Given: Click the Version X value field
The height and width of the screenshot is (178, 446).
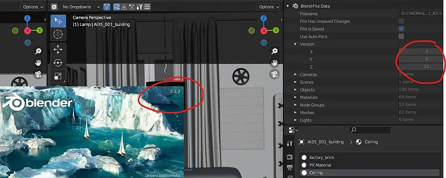Looking at the screenshot, I should [421, 52].
